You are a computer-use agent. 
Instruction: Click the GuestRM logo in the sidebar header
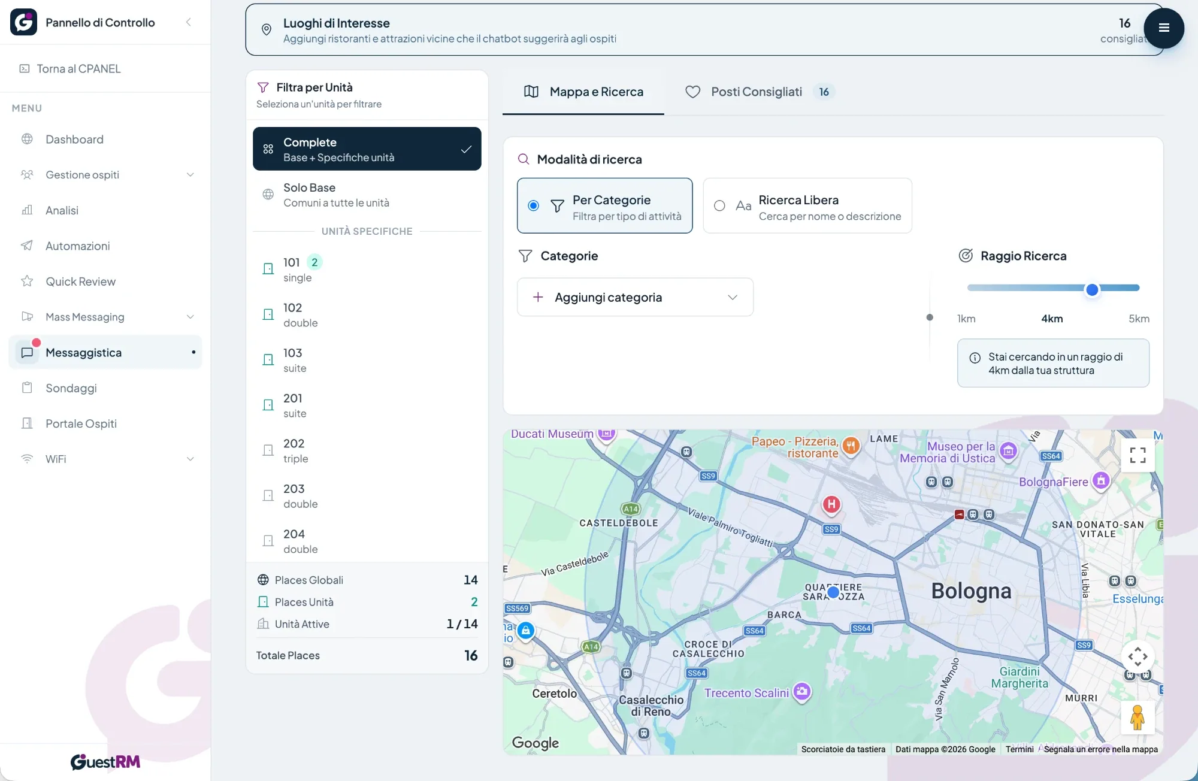[x=24, y=22]
